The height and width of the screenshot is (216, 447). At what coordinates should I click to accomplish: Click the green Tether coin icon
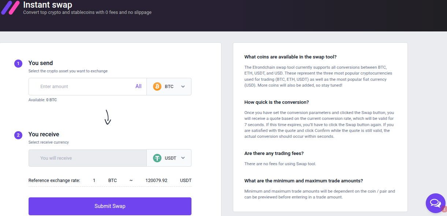pyautogui.click(x=157, y=158)
